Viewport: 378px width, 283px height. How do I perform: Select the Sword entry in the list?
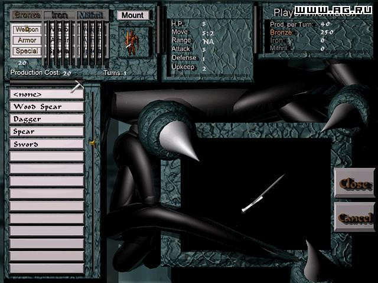[x=47, y=144]
